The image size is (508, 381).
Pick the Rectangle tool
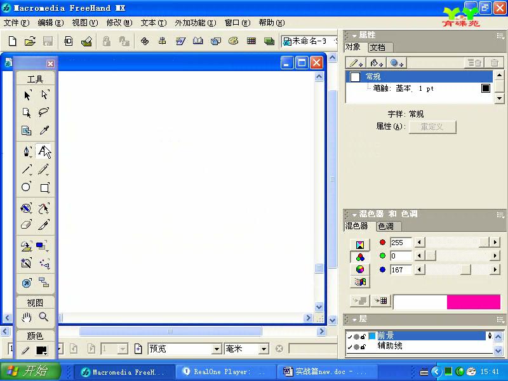[x=44, y=187]
